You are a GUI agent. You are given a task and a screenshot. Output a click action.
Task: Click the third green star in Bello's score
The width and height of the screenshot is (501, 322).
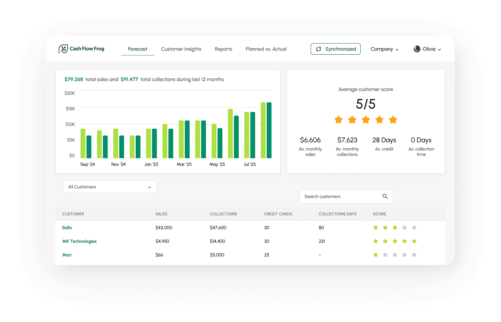(395, 228)
